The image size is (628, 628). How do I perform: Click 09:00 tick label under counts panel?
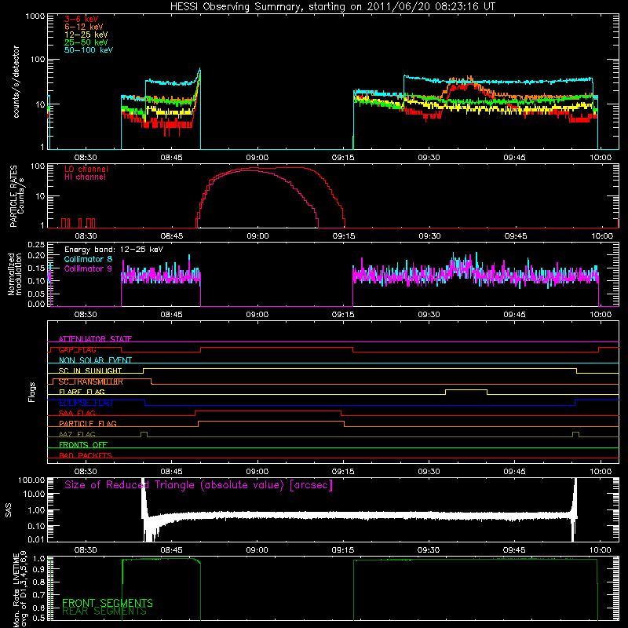[257, 158]
